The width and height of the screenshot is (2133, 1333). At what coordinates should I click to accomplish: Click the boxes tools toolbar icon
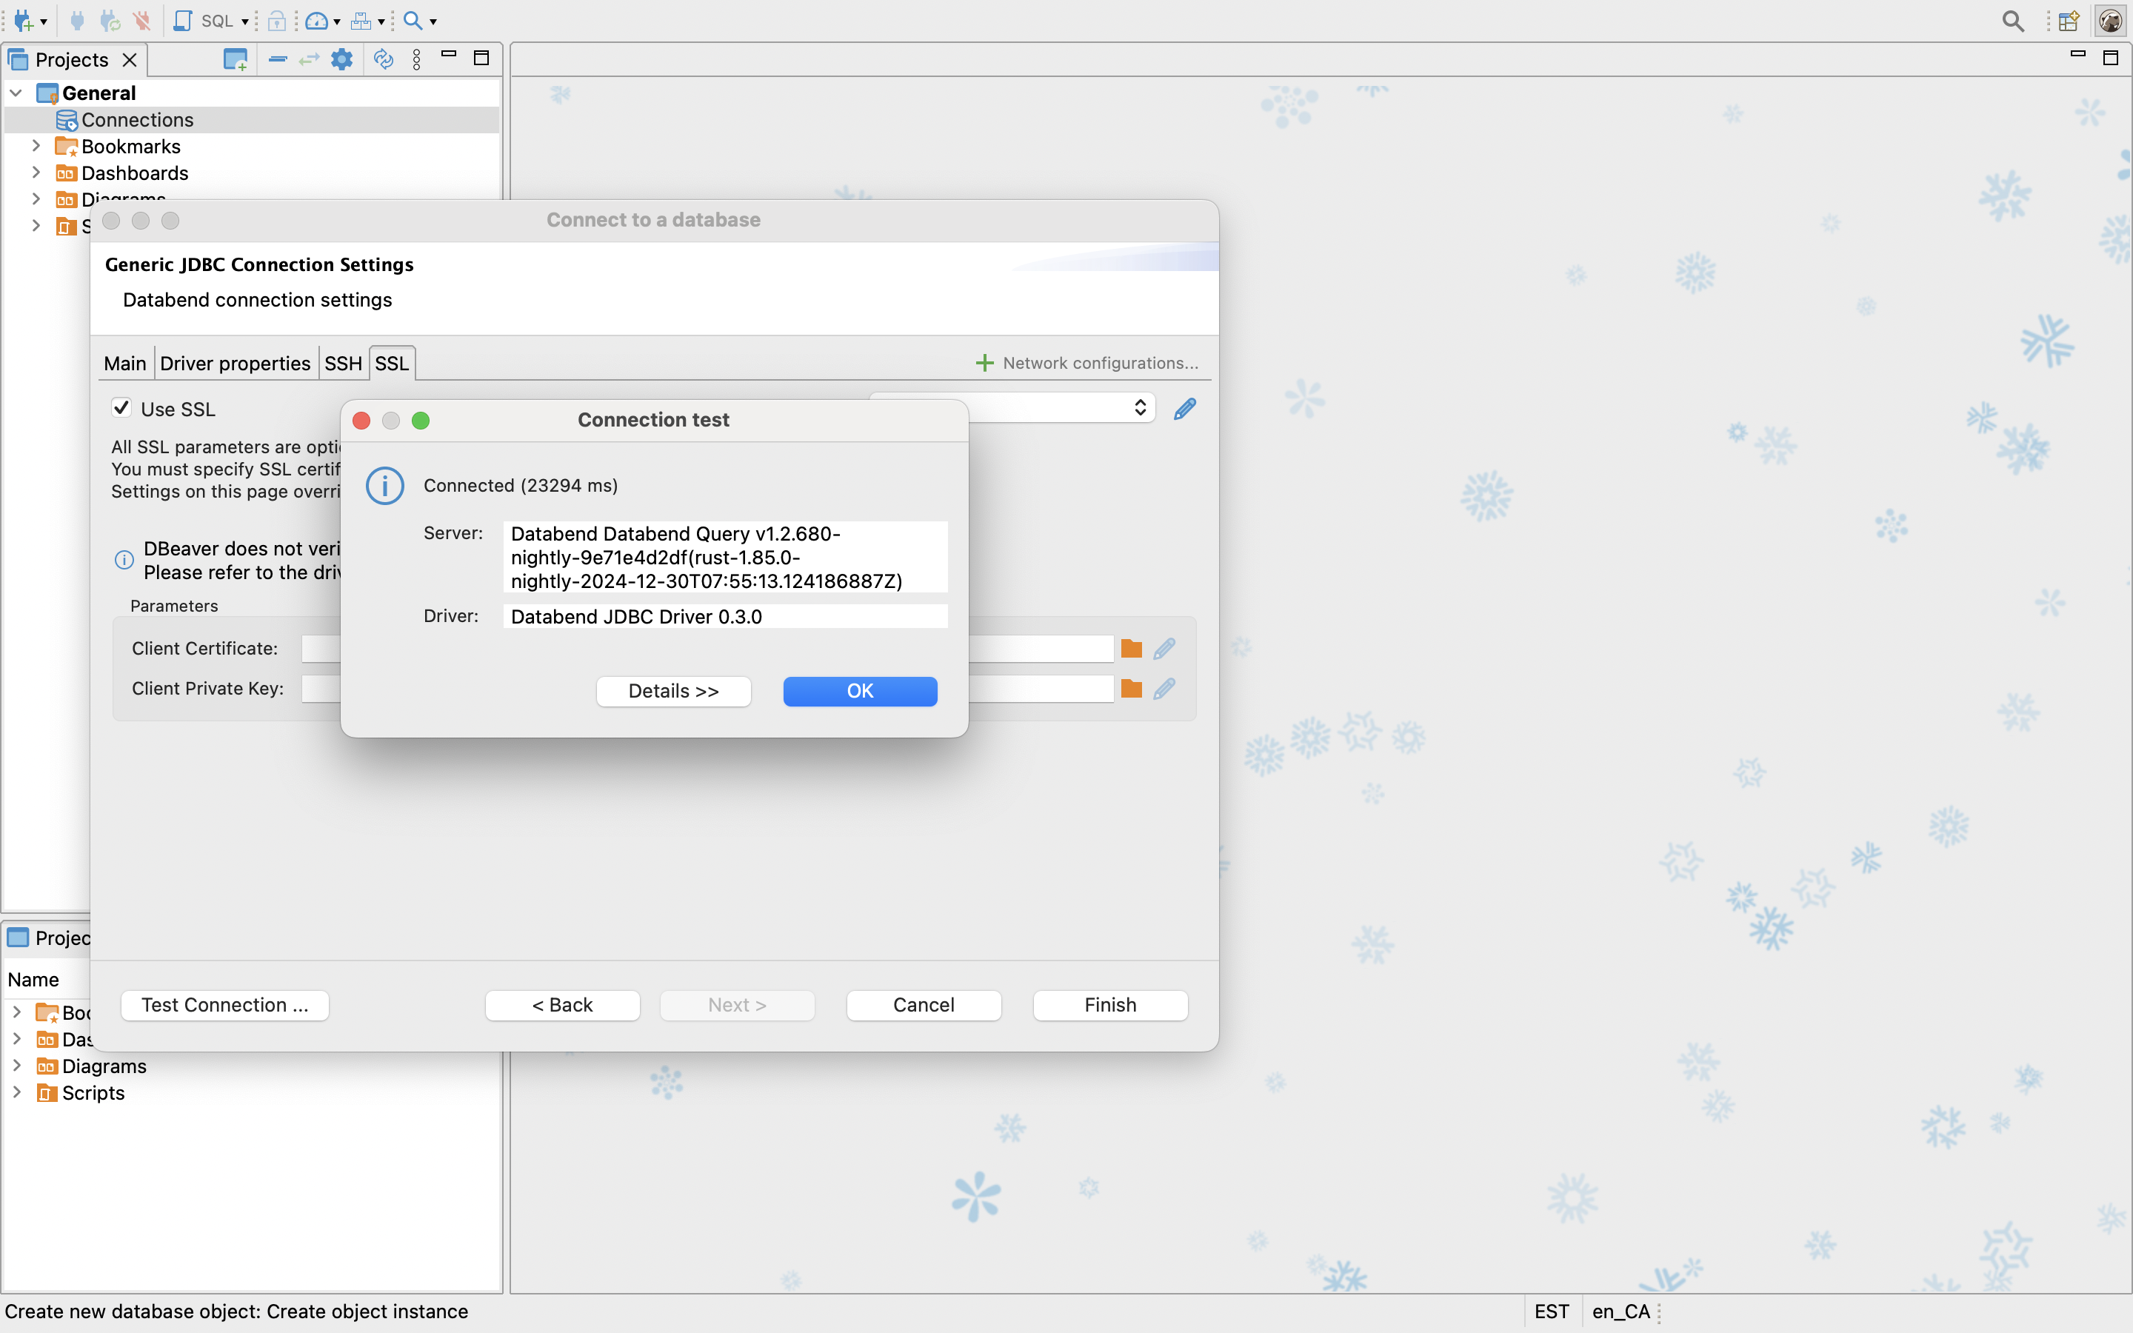[361, 20]
